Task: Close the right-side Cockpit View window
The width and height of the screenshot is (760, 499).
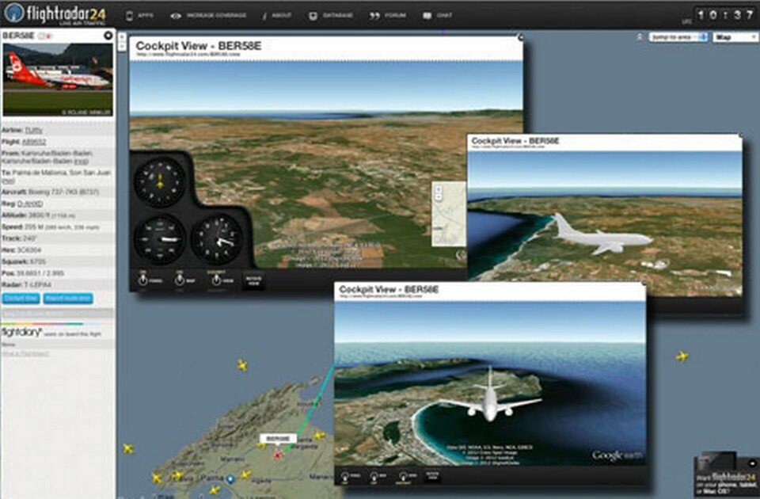Action: [741, 135]
